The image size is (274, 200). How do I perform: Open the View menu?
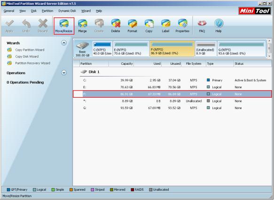click(x=23, y=11)
